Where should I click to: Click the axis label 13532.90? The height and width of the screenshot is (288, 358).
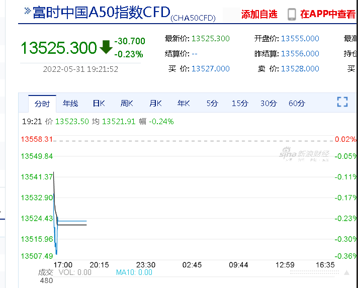(37, 198)
